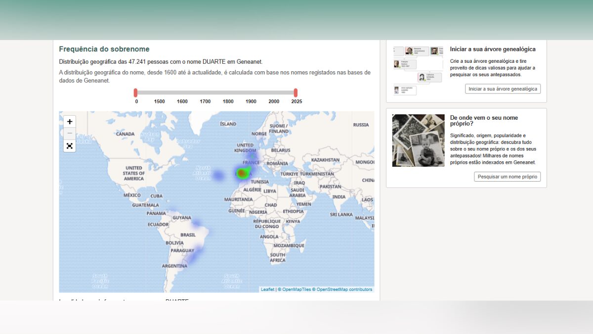This screenshot has height=334, width=593.
Task: Click the family tree illustration thumbnail
Action: [x=418, y=71]
